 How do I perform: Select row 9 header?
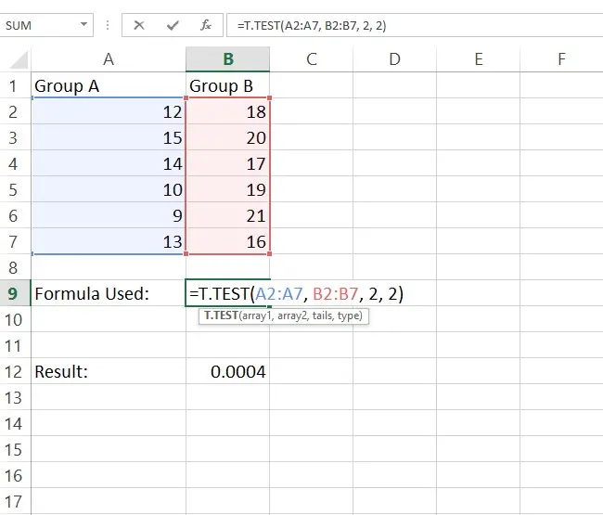coord(14,293)
